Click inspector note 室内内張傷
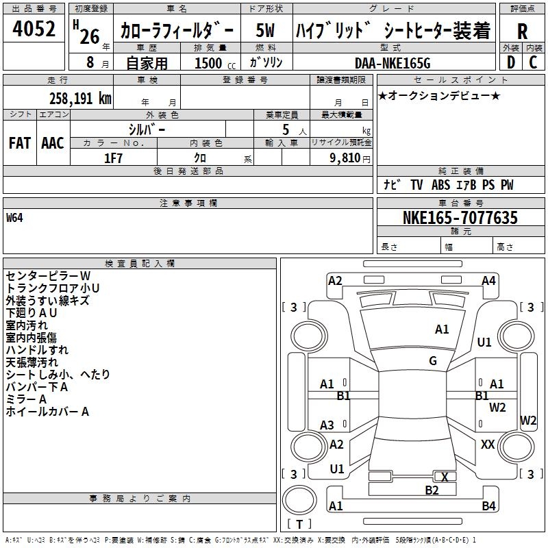548x548 pixels. click(31, 338)
